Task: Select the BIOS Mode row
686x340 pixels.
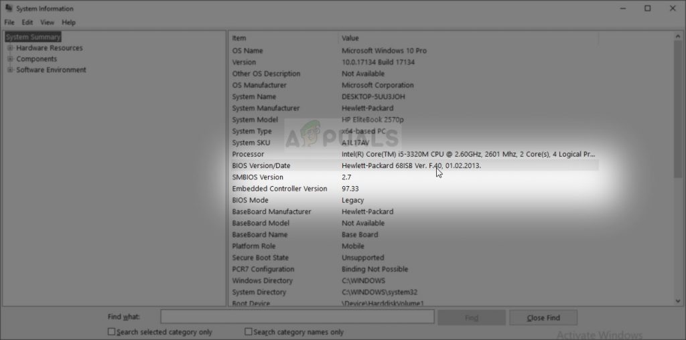Action: coord(413,200)
